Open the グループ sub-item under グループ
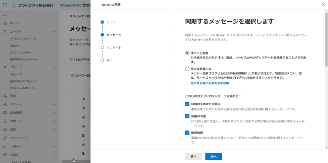Viewport: 328px width, 163px height. coord(16,75)
